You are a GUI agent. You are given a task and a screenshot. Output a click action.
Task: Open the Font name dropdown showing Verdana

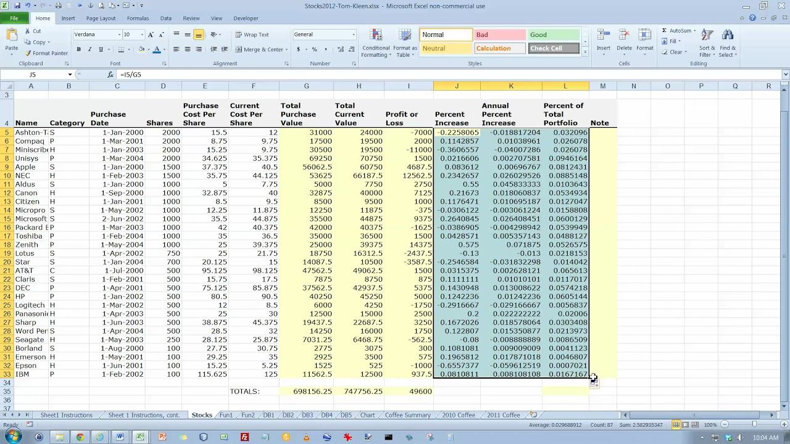tap(119, 35)
